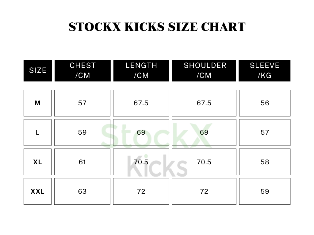Screen dimensions: 314x235
Task: Click the XL size row label
Action: pyautogui.click(x=37, y=162)
